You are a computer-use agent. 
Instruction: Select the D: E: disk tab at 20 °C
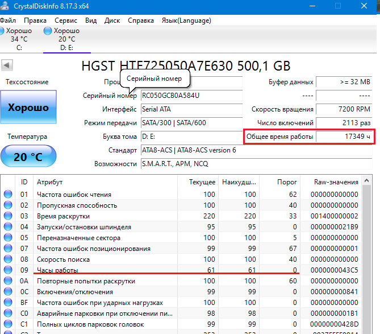tap(66, 39)
